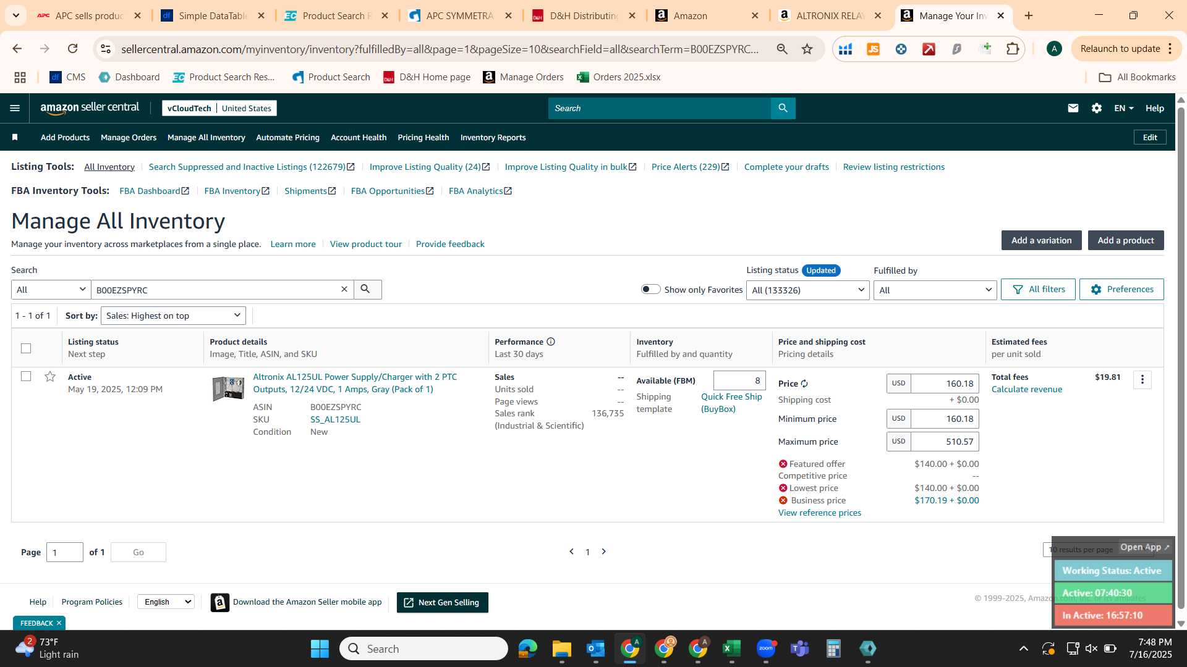Open the settings gear icon
The image size is (1187, 667).
(1097, 108)
